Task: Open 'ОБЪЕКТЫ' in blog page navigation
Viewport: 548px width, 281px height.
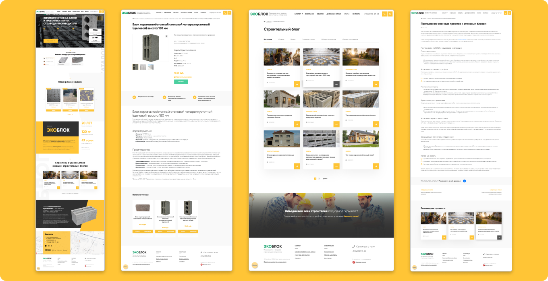Action: coord(320,14)
